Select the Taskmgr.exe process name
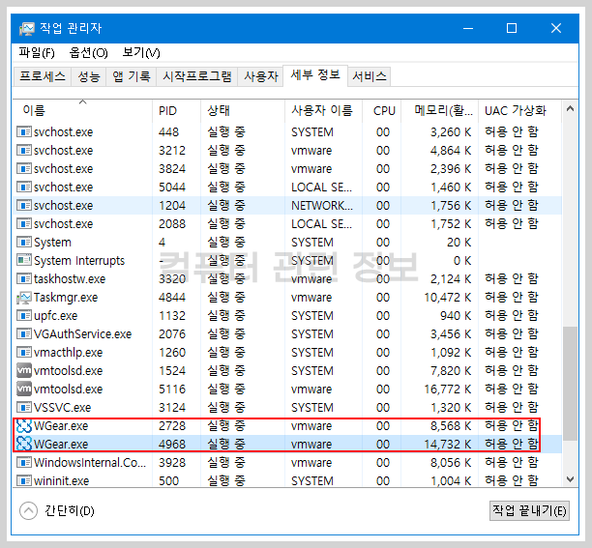The height and width of the screenshot is (548, 592). pos(66,298)
